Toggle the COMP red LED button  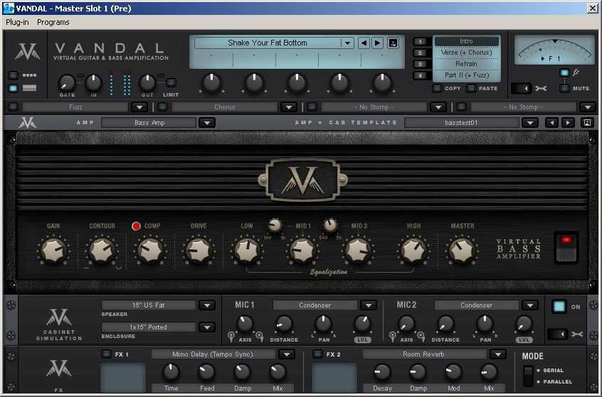pyautogui.click(x=136, y=226)
